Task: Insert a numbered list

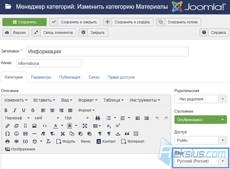Action: point(123,118)
